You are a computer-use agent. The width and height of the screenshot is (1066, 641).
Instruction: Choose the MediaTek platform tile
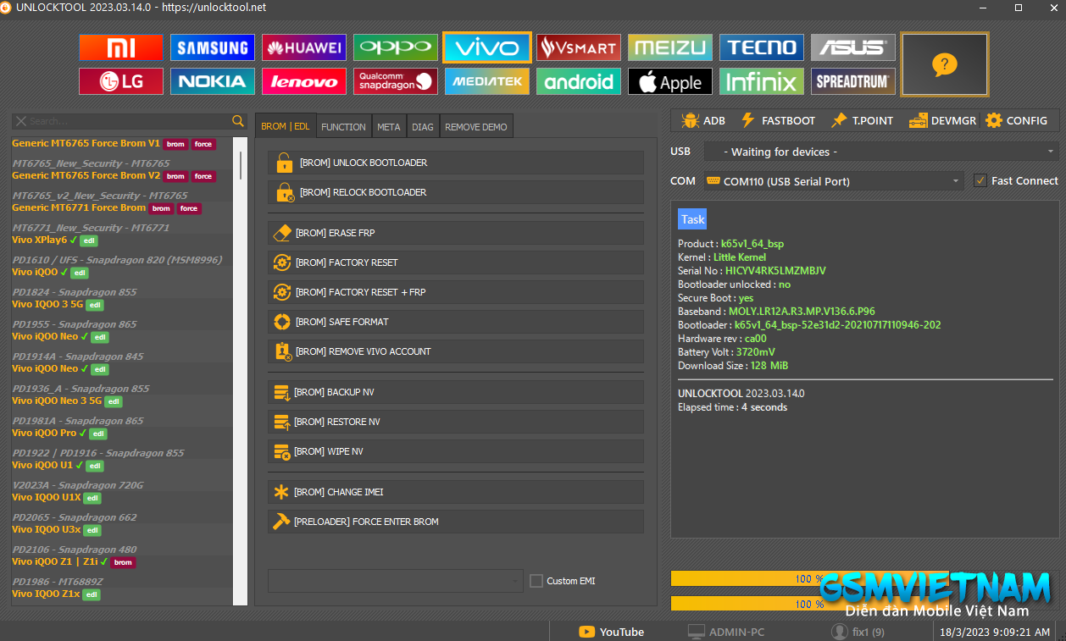tap(487, 81)
